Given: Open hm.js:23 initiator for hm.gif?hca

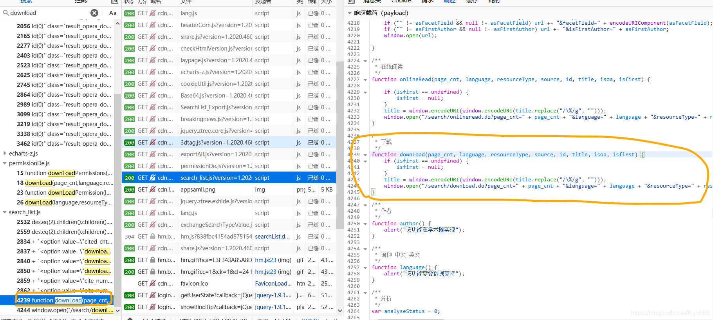Looking at the screenshot, I should point(265,260).
